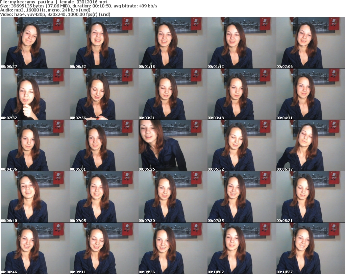Click the Audio mp3 info line
Viewport: 346px width, 274px height.
[x=45, y=10]
